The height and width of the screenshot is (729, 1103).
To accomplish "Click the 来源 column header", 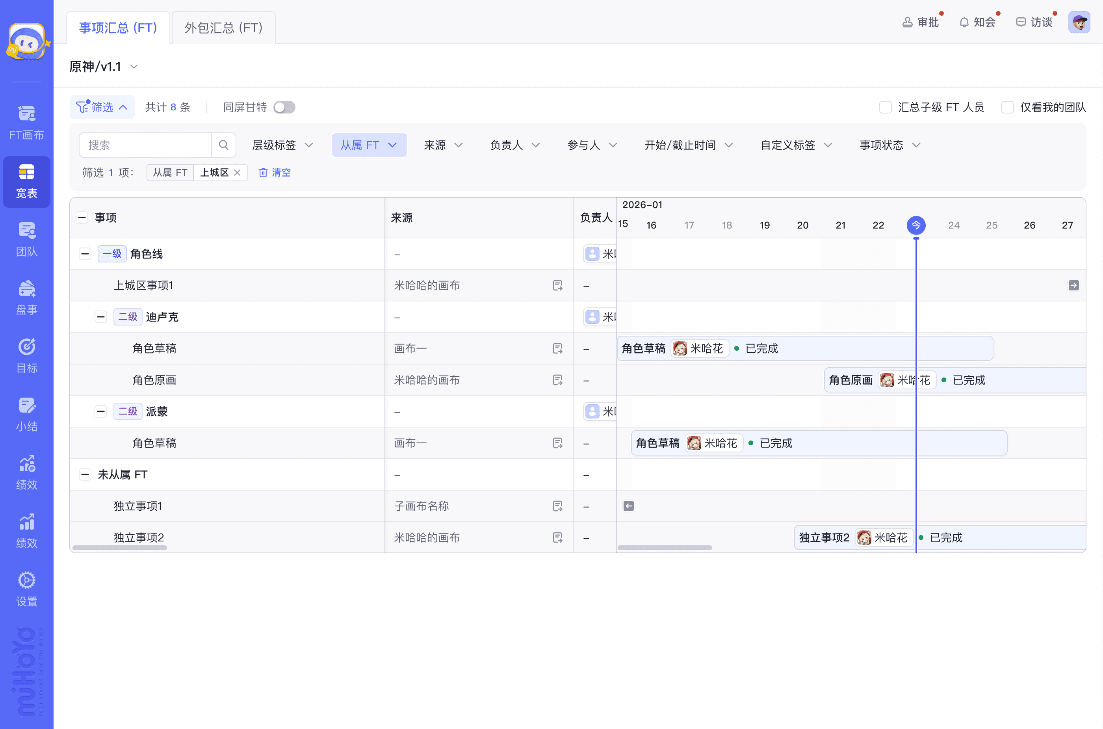I will [x=402, y=218].
